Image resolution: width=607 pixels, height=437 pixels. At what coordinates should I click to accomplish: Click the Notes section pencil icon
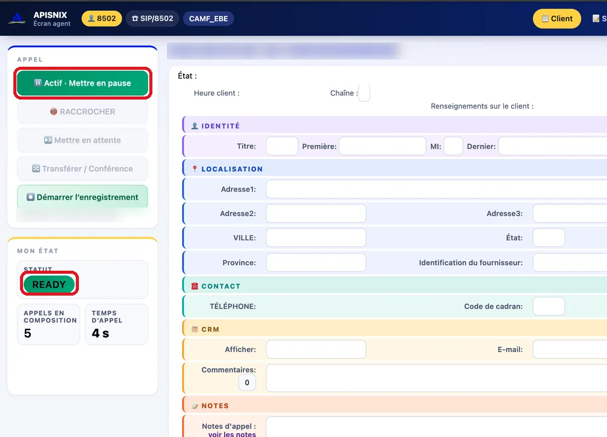click(195, 405)
